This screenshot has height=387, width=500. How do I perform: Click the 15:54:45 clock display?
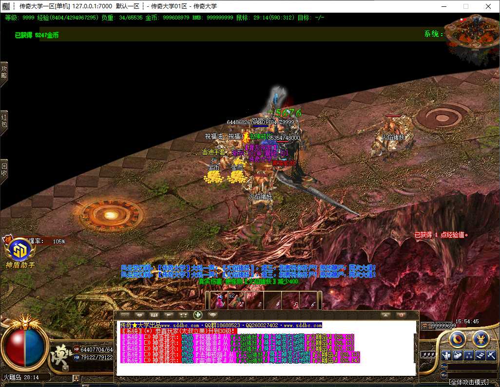(467, 321)
